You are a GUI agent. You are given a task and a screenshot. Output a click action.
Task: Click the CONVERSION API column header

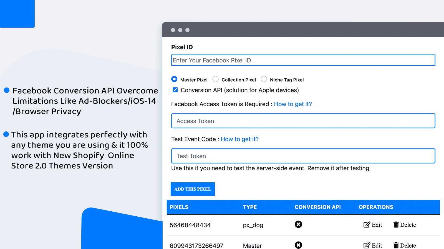[x=317, y=207]
